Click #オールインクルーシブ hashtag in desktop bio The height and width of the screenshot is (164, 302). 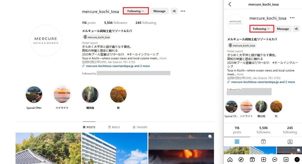(143, 54)
